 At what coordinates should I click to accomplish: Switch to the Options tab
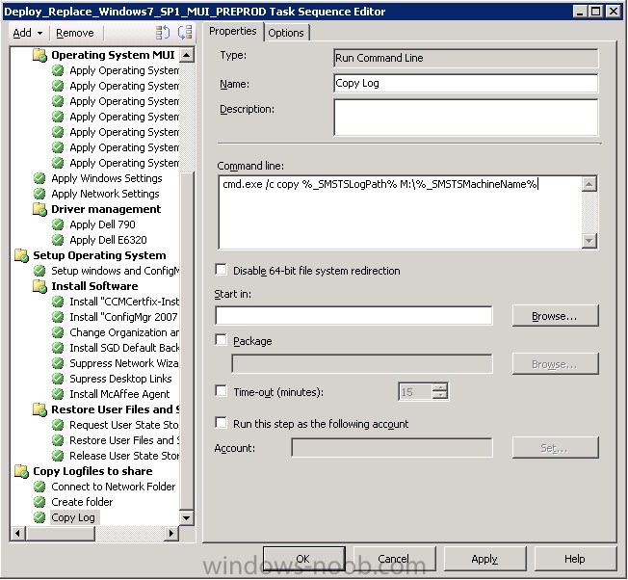click(286, 33)
